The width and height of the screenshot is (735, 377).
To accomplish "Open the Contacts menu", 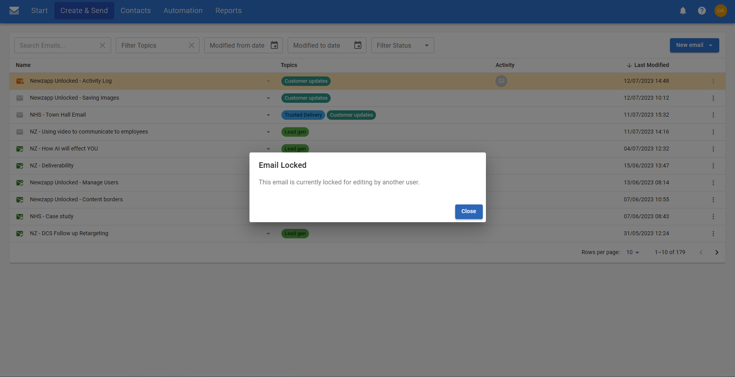I will tap(136, 11).
